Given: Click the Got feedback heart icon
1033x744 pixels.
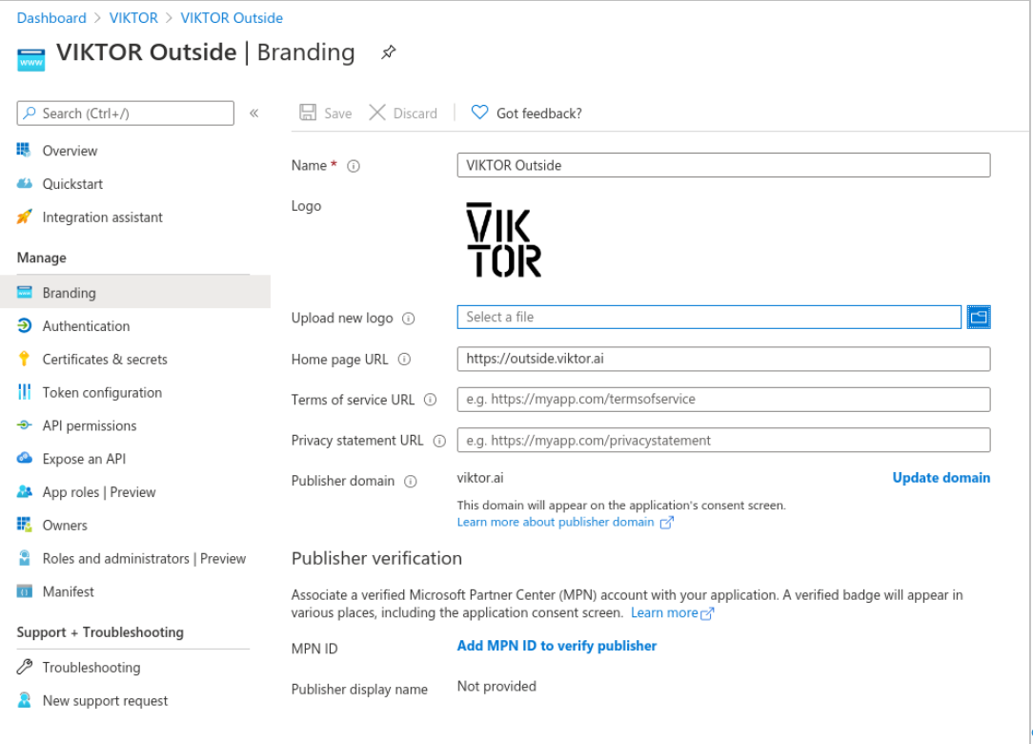Looking at the screenshot, I should tap(479, 114).
